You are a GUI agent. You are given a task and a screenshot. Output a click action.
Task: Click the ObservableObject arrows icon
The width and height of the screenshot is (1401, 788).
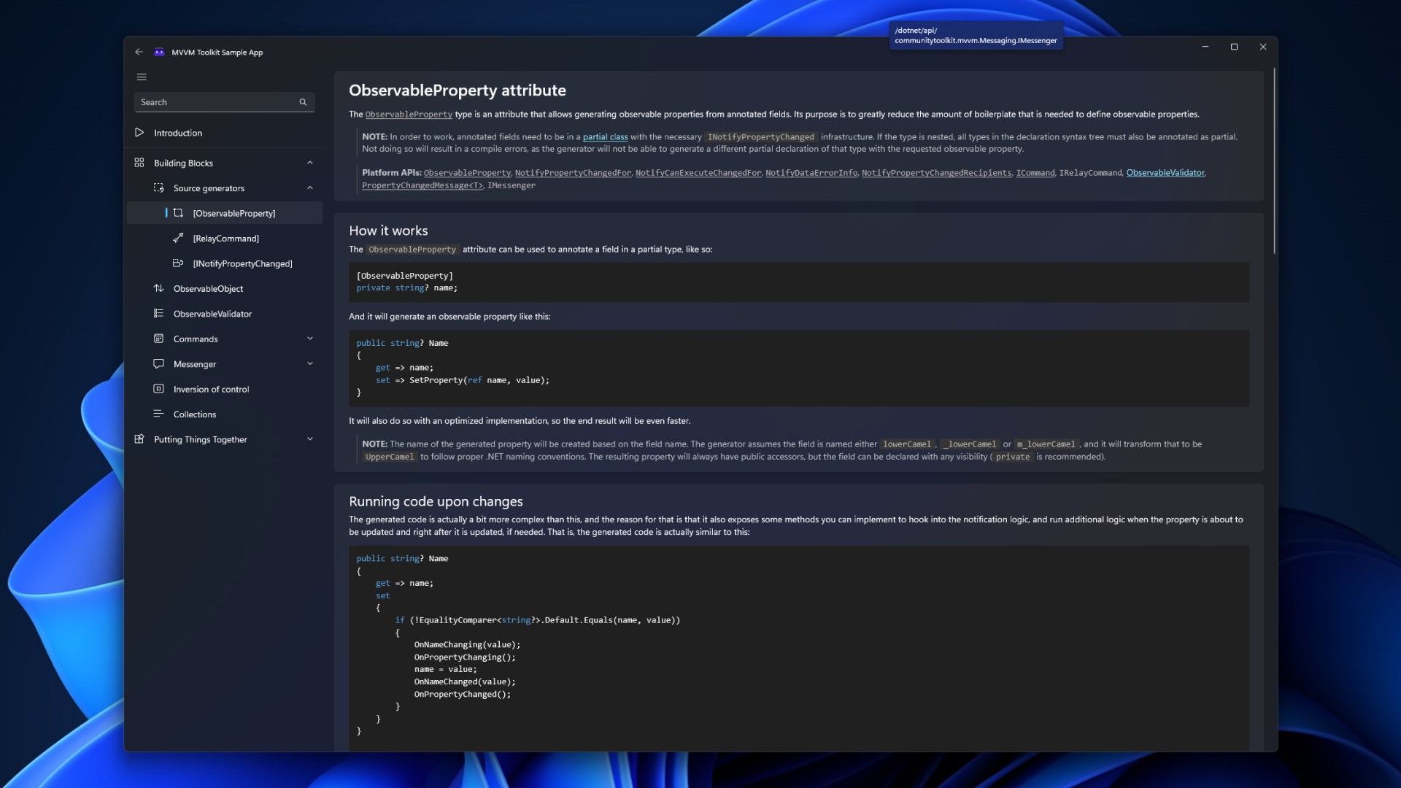tap(158, 288)
